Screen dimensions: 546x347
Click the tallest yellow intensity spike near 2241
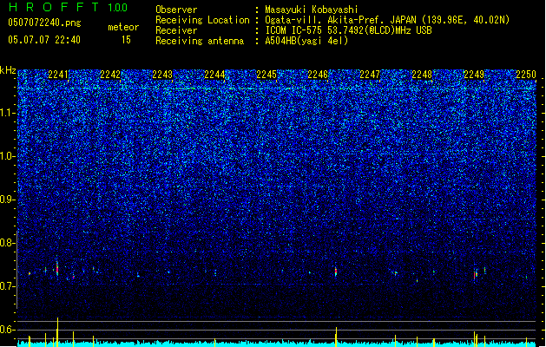coord(58,332)
